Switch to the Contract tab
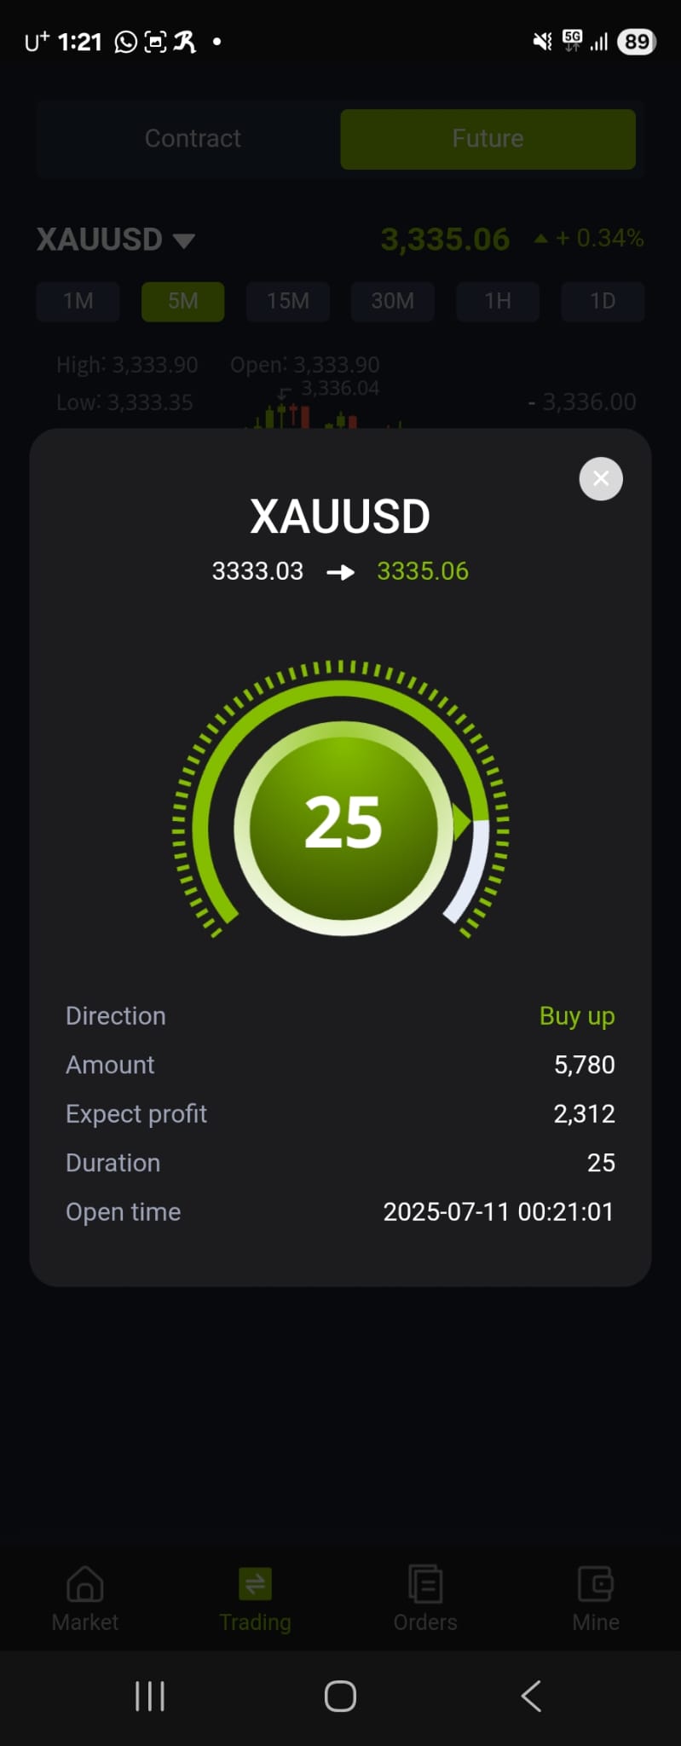The height and width of the screenshot is (1746, 681). click(x=193, y=138)
